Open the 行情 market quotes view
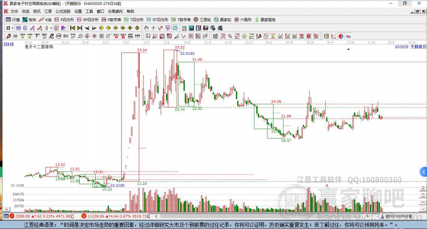The image size is (427, 229). tap(13, 20)
